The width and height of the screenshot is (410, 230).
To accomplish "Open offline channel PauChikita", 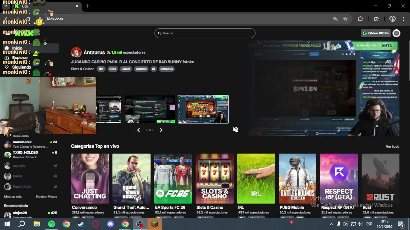I will [30, 187].
